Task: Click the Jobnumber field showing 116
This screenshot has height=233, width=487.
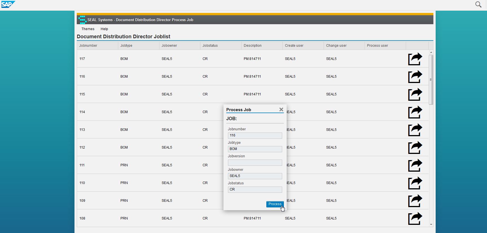Action: coord(255,136)
